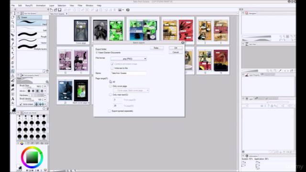Click the Refer... button for export folder
Viewport: 306px width, 172px height.
[x=157, y=48]
